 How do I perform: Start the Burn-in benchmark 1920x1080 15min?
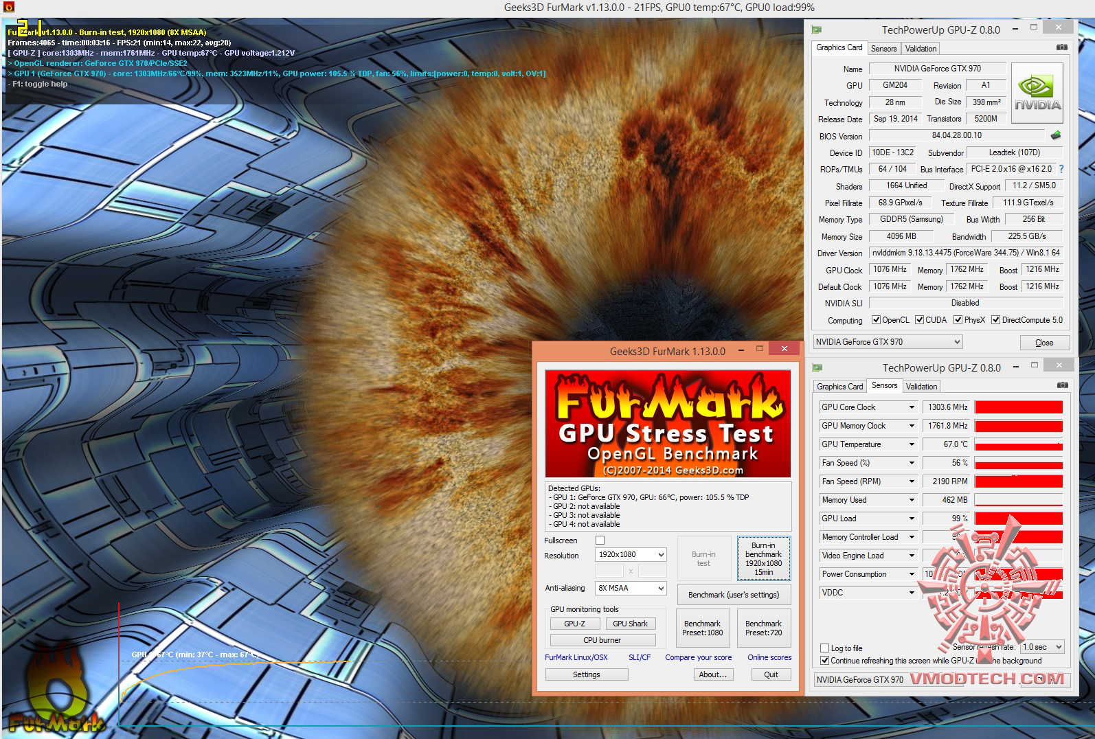[764, 558]
